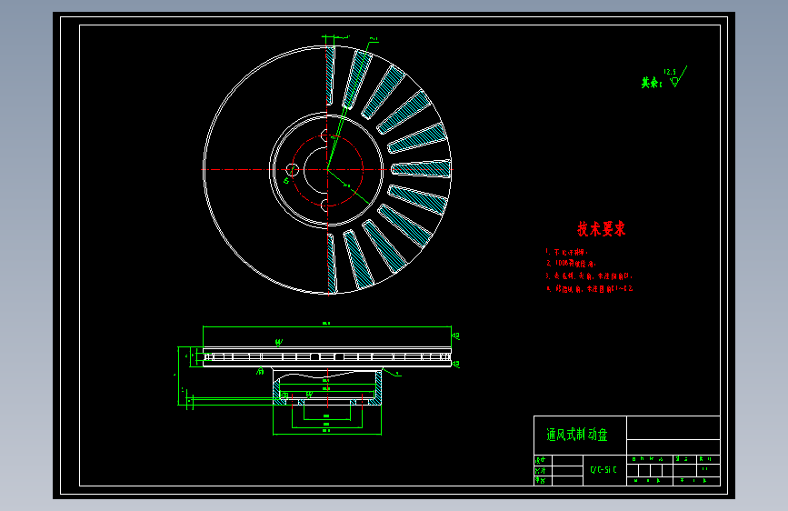The height and width of the screenshot is (511, 788).
Task: Select the red 技术要求 heading text
Action: tap(601, 229)
